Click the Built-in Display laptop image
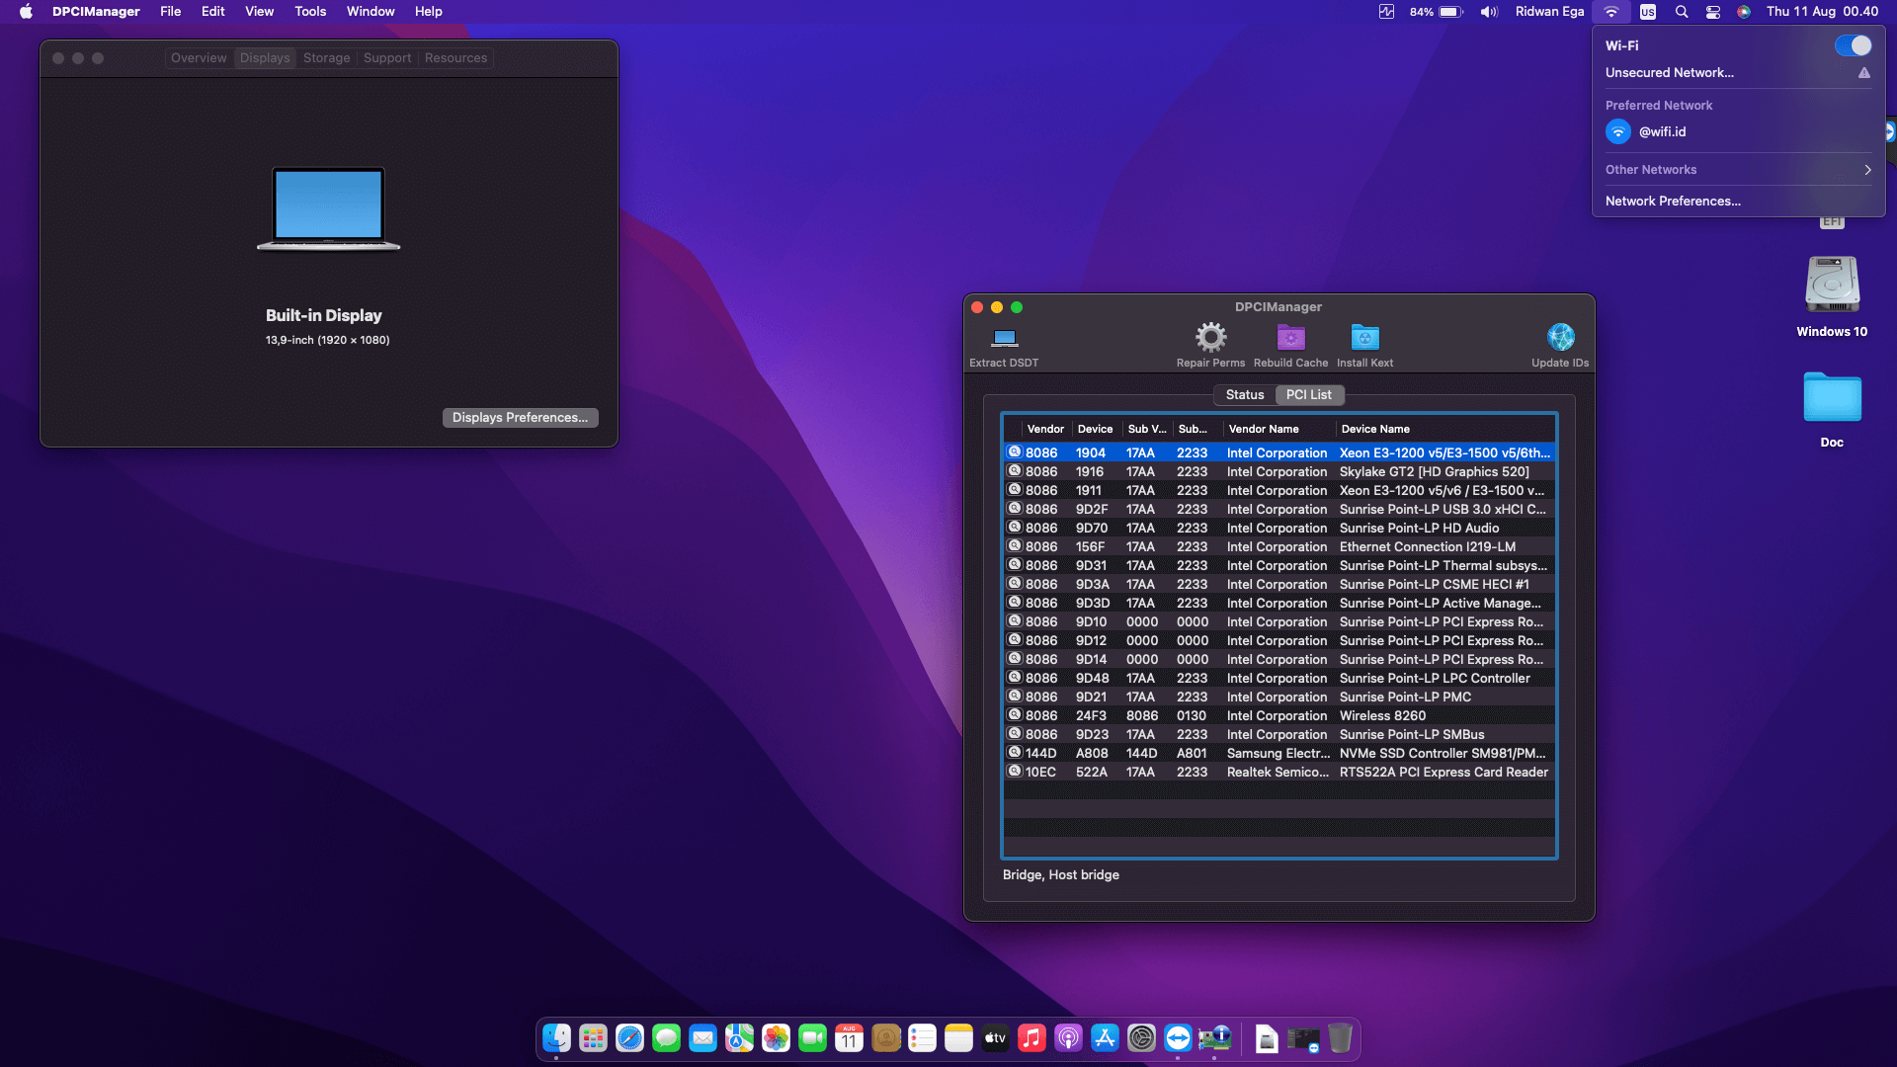Screen dimensions: 1897x1067 [x=328, y=208]
